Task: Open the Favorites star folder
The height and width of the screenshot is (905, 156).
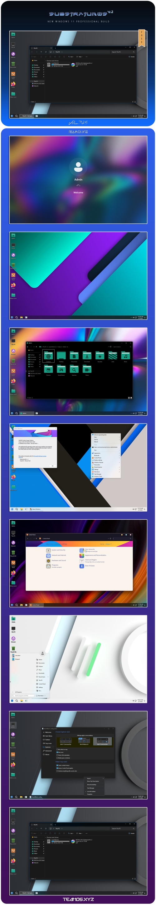Action: pos(100,356)
